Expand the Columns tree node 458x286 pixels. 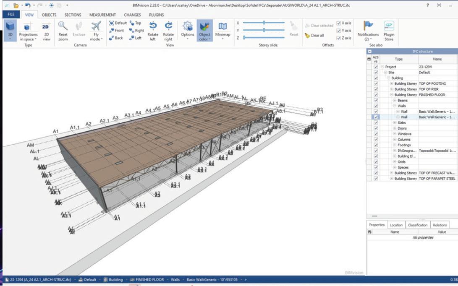click(395, 139)
